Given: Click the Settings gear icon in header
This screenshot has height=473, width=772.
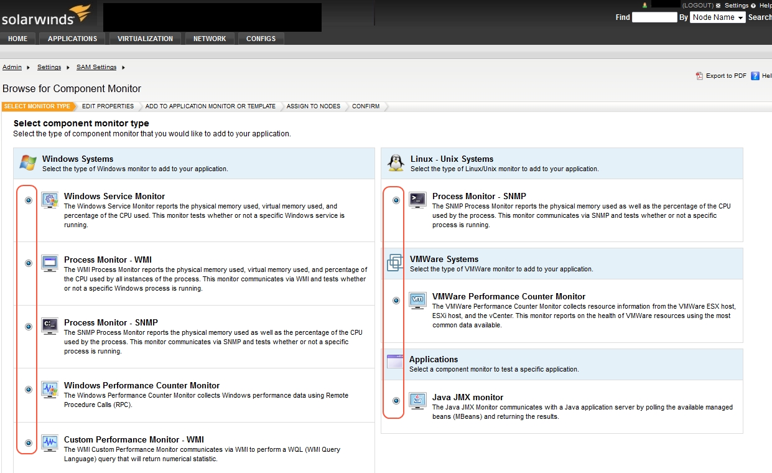Looking at the screenshot, I should (x=719, y=6).
